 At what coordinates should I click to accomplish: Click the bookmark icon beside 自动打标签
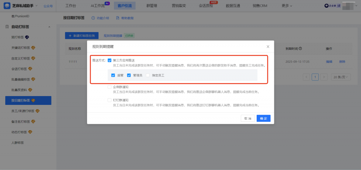(7, 27)
